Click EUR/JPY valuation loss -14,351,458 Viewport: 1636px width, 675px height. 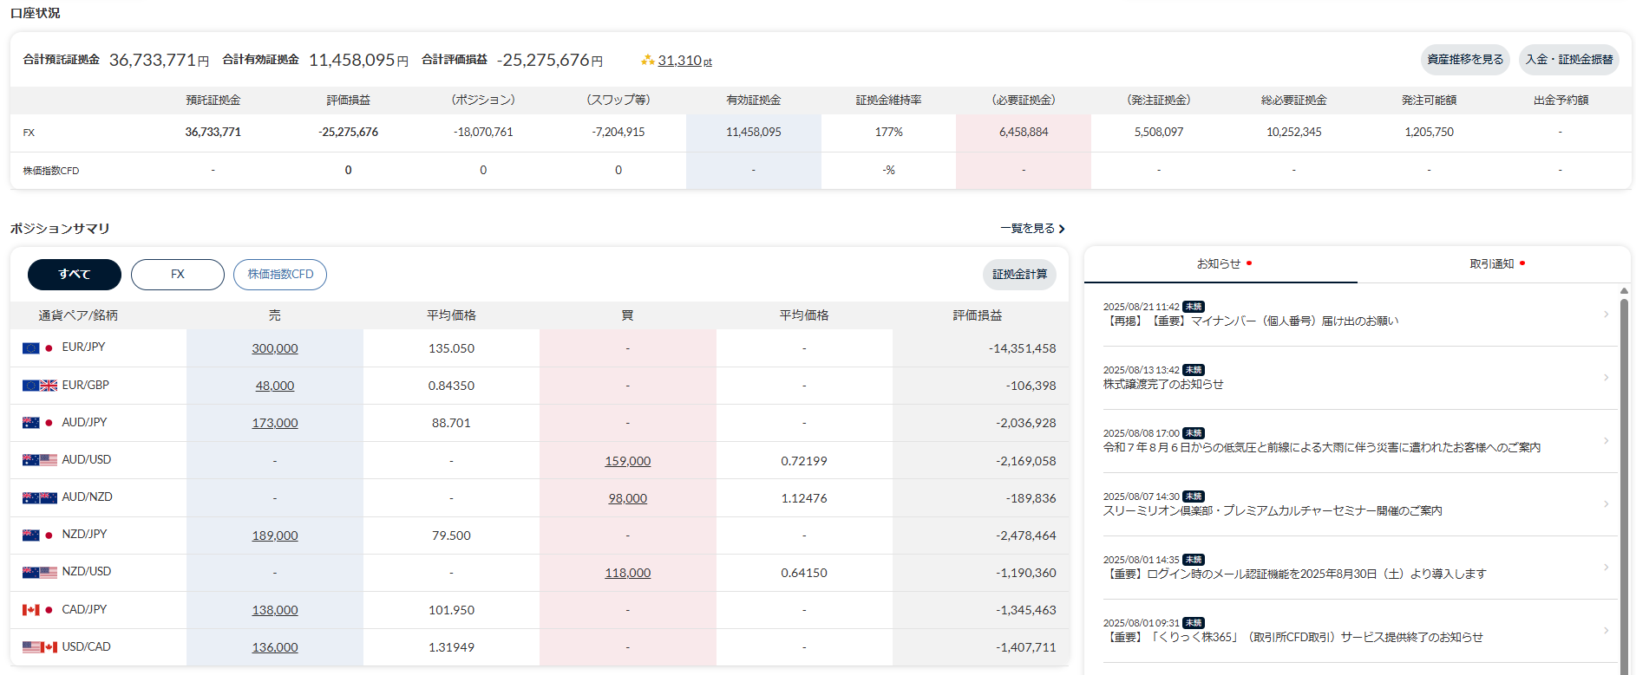click(1022, 348)
